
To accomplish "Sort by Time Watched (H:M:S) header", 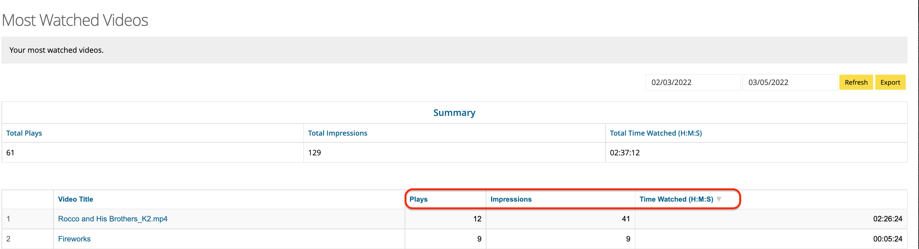I will tap(676, 199).
